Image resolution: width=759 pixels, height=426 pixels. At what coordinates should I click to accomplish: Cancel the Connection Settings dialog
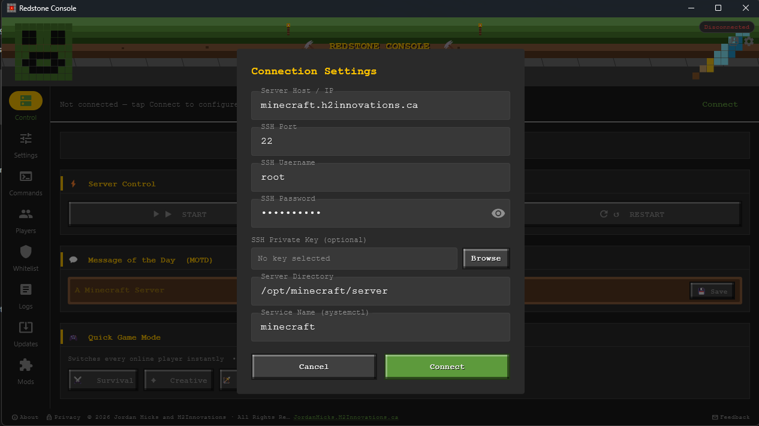click(x=314, y=367)
